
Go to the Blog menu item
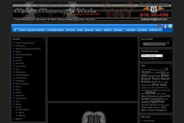coord(80,30)
